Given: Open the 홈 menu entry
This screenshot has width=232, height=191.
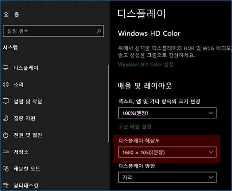Looking at the screenshot, I should 17,14.
